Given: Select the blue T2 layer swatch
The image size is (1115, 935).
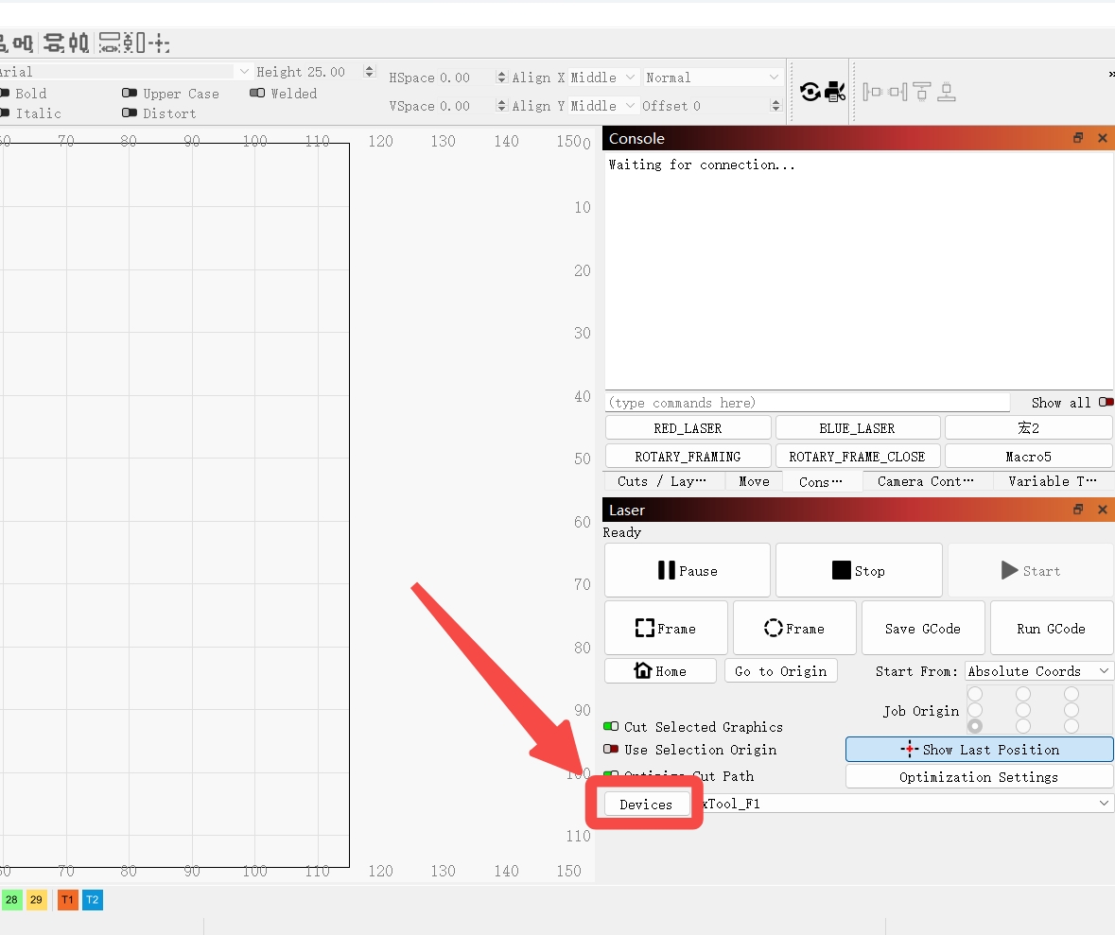Looking at the screenshot, I should coord(93,899).
